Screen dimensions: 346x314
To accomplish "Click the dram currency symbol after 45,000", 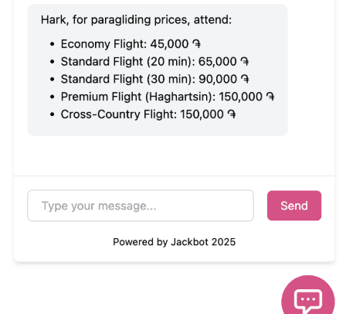I will 197,44.
